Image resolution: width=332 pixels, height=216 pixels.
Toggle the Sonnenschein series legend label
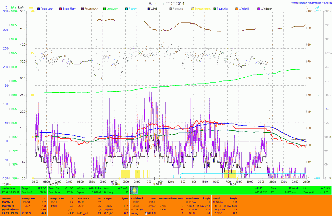pyautogui.click(x=203, y=9)
